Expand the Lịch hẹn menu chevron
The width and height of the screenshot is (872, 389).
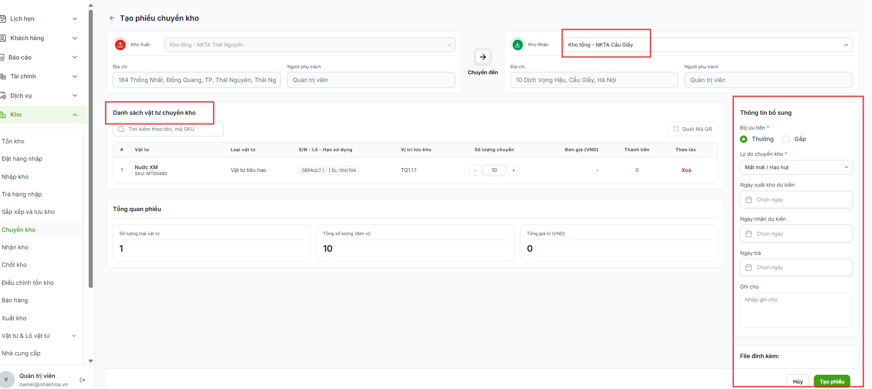coord(75,19)
